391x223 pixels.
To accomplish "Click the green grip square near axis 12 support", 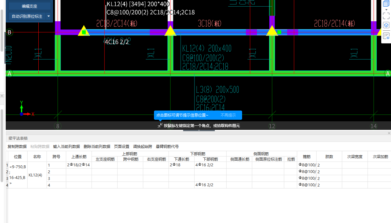I will coord(279,32).
